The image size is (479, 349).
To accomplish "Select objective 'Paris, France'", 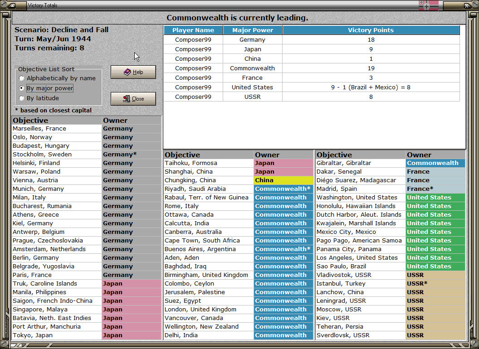I will (x=57, y=275).
